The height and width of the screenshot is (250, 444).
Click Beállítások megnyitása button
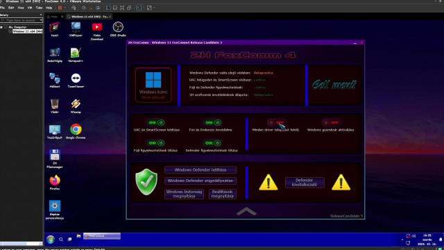click(222, 194)
